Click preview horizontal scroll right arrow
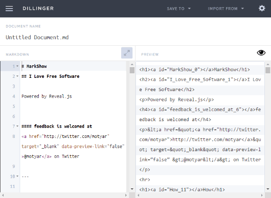Image resolution: width=271 pixels, height=198 pixels. tap(262, 195)
